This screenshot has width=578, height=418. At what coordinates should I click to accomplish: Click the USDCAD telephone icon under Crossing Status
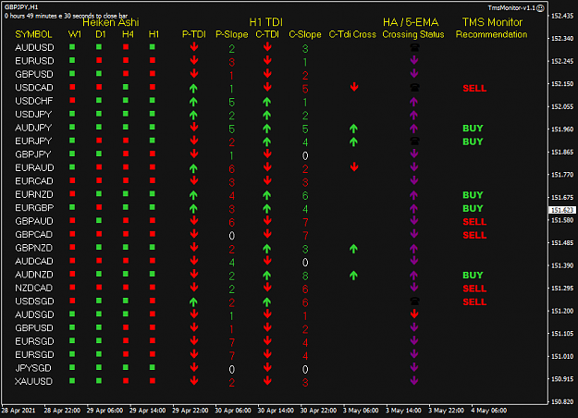pyautogui.click(x=414, y=87)
